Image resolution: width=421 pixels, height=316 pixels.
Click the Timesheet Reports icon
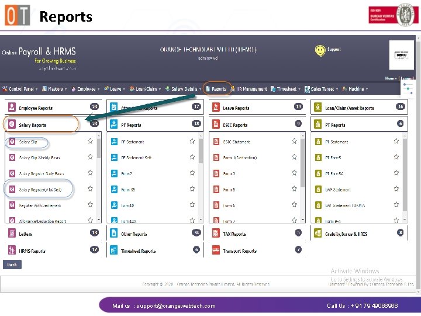[114, 250]
